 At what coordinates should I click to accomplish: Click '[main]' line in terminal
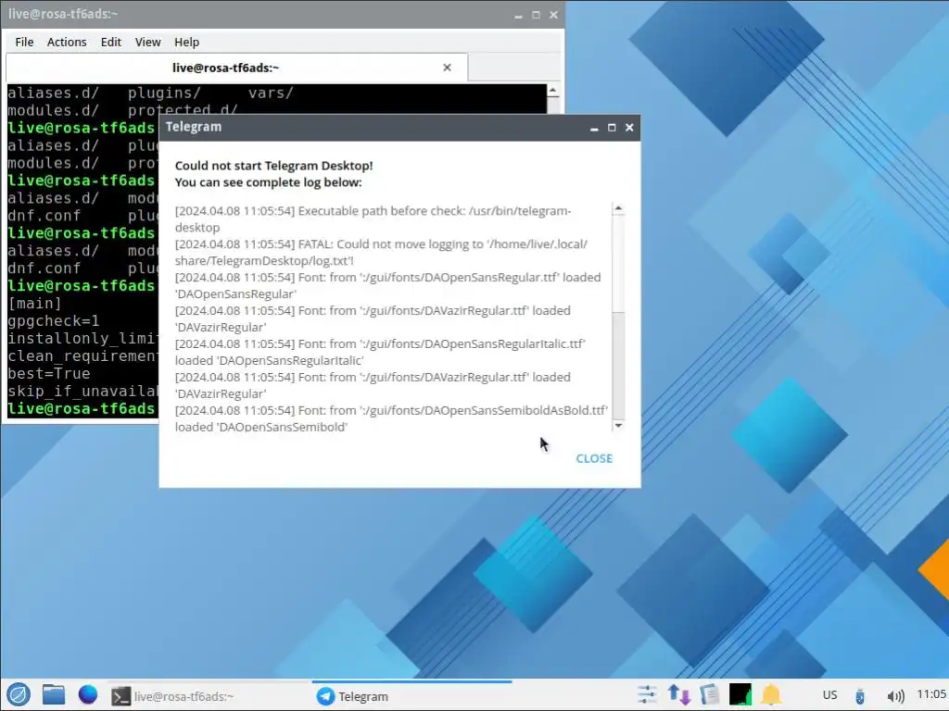pos(34,304)
